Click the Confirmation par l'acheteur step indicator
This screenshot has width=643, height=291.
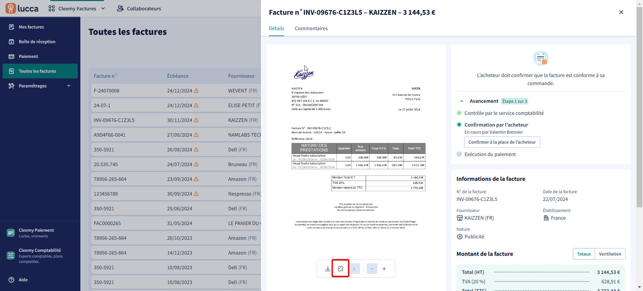tap(459, 125)
